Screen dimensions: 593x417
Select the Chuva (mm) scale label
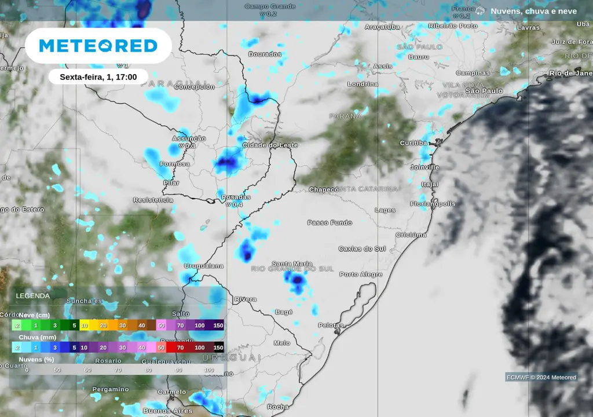click(x=38, y=337)
